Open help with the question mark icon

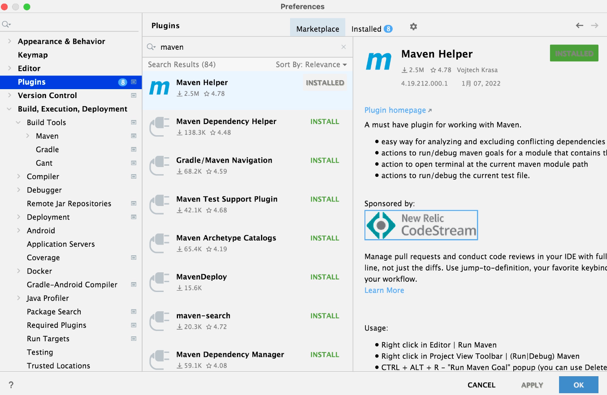[11, 385]
